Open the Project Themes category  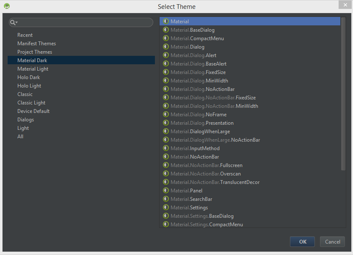coord(35,52)
